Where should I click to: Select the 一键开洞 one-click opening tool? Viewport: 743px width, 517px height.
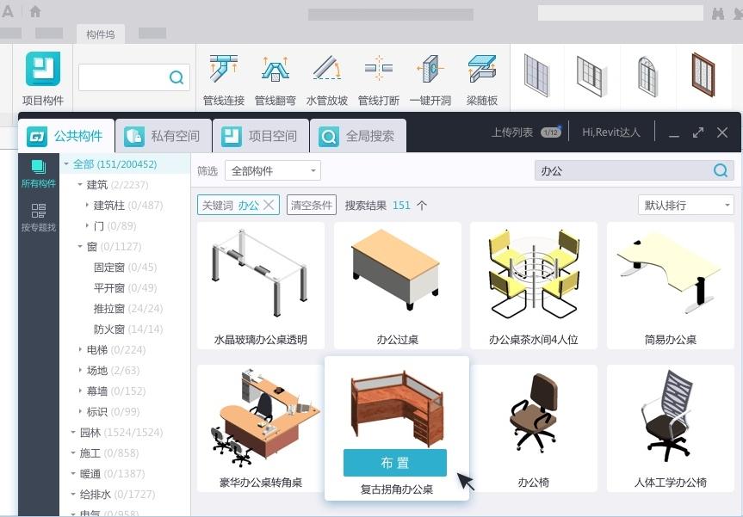coord(430,79)
